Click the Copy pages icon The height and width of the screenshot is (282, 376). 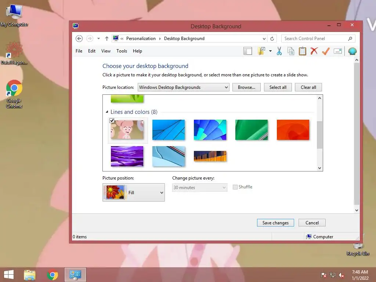(x=291, y=51)
